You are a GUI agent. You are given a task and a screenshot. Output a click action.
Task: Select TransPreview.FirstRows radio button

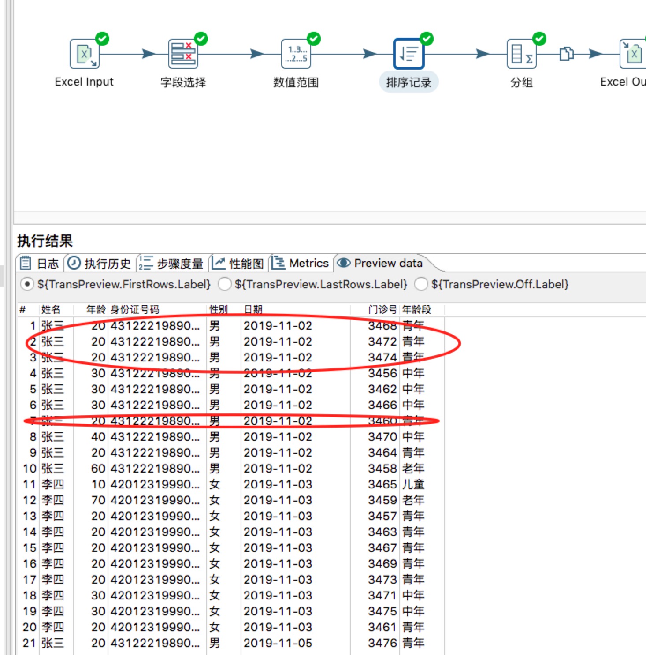27,284
